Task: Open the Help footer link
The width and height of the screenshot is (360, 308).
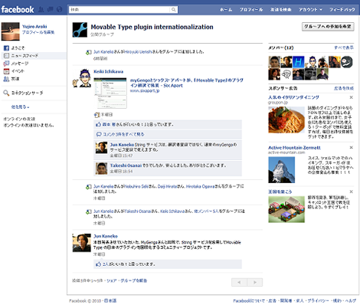Action: pos(351,301)
